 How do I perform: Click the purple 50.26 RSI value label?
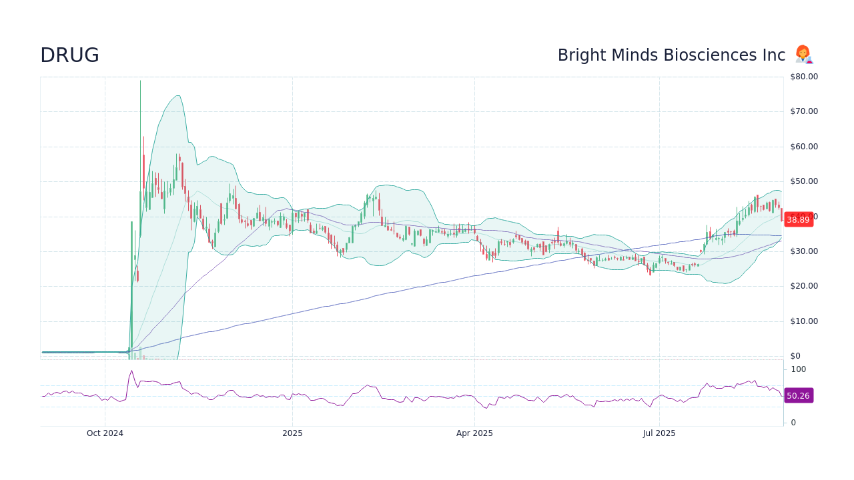click(x=798, y=396)
